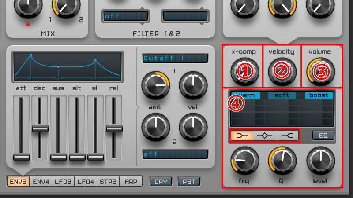Image resolution: width=353 pixels, height=198 pixels.
Task: Select the peak EQ shape icon
Action: tap(265, 136)
